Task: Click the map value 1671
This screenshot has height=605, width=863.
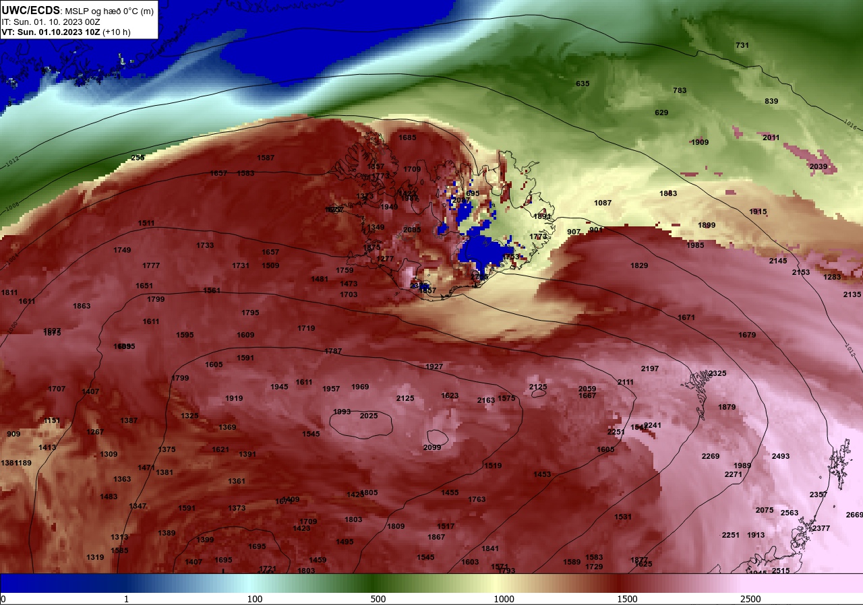Action: [x=686, y=317]
